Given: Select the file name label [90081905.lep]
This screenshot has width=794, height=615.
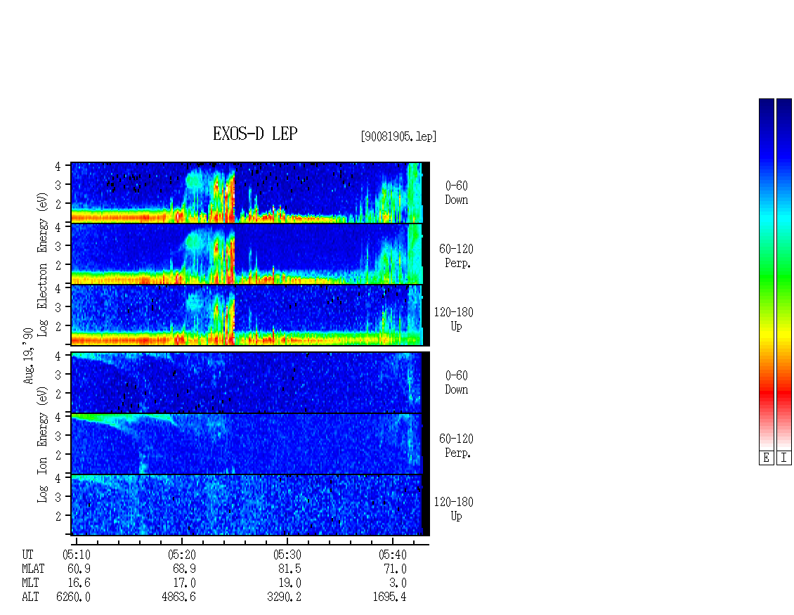Looking at the screenshot, I should pyautogui.click(x=398, y=136).
